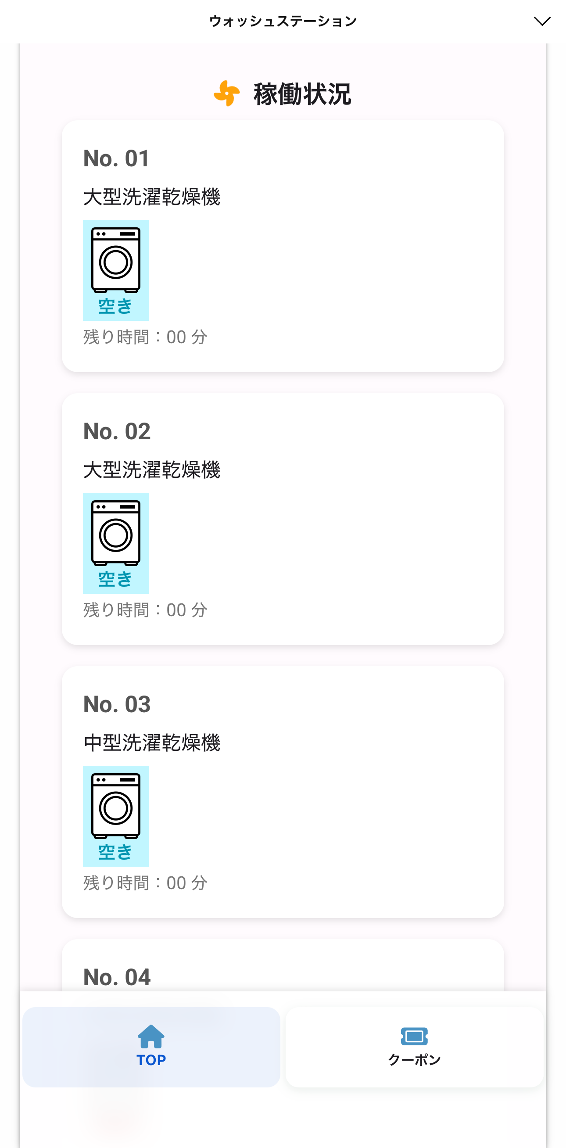This screenshot has width=566, height=1148.
Task: Click the 空き status label on No. 02
Action: pos(115,579)
